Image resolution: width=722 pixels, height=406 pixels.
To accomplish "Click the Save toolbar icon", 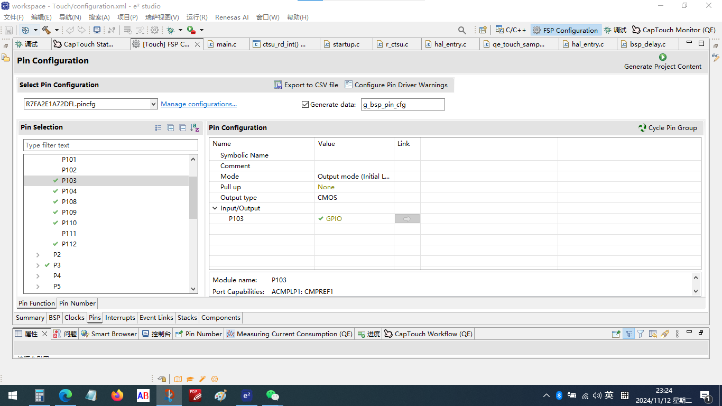I will click(8, 30).
